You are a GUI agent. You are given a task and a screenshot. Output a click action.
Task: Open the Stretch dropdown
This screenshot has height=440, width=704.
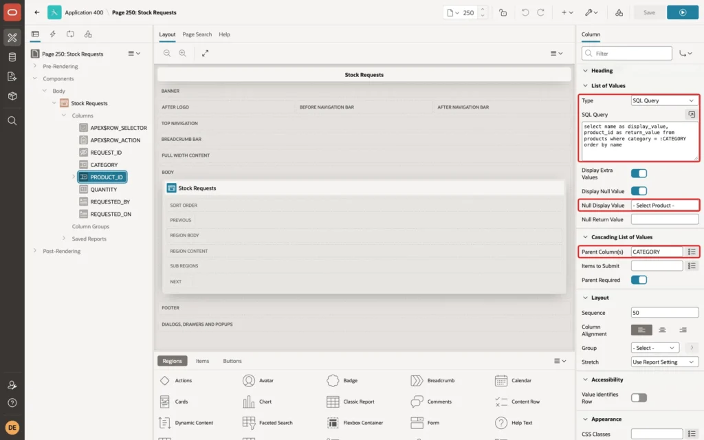pyautogui.click(x=665, y=362)
